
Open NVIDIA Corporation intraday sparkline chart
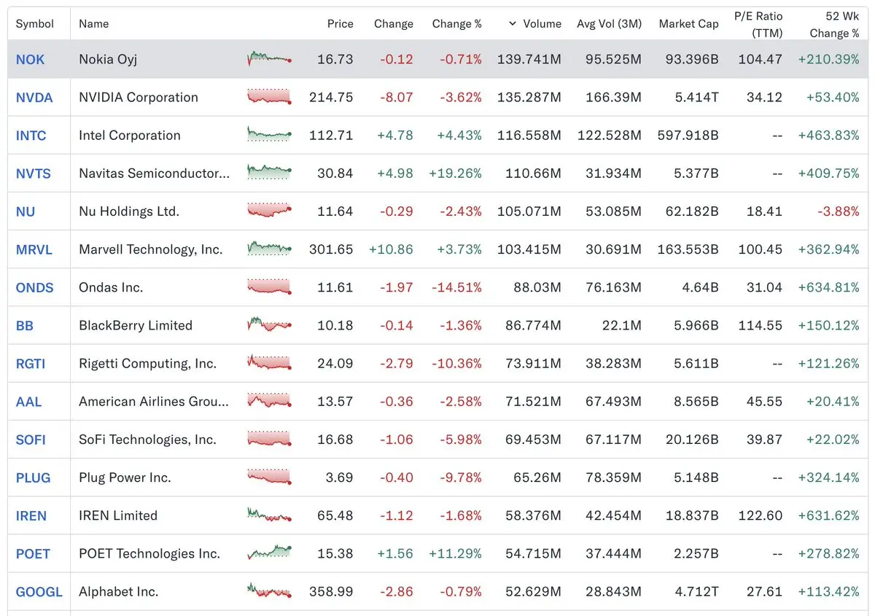pyautogui.click(x=270, y=97)
